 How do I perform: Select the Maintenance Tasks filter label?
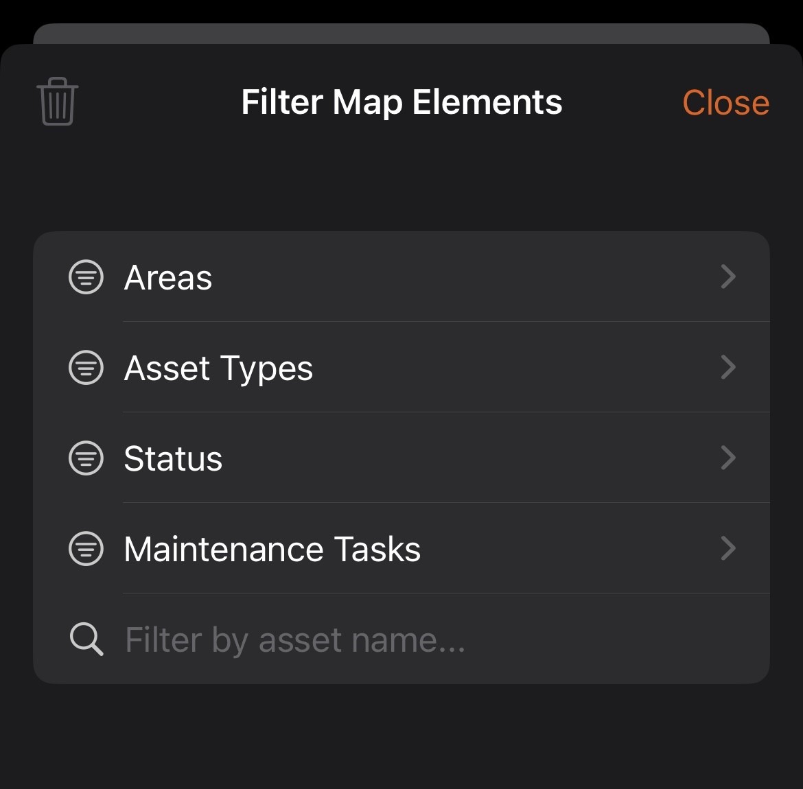[272, 550]
